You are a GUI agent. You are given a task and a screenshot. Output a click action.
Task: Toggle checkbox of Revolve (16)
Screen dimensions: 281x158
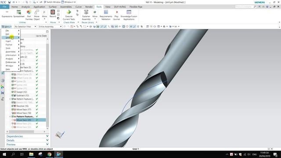pos(13,106)
